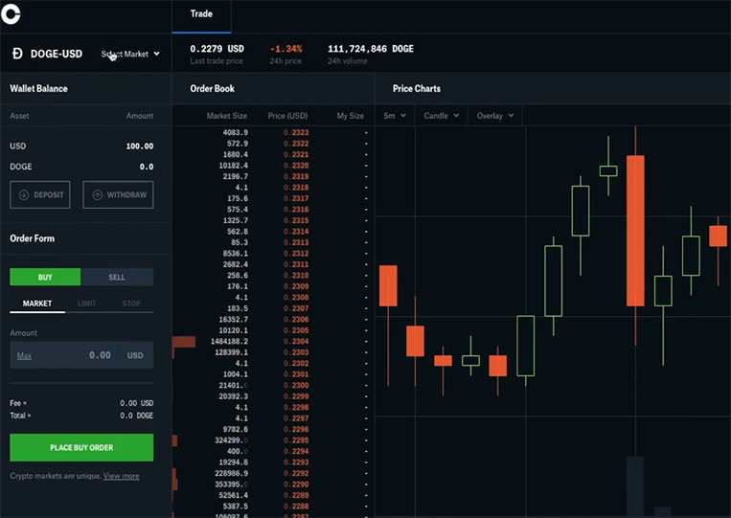Viewport: 731px width, 518px height.
Task: Open the Candle chart type dropdown
Action: (x=442, y=116)
